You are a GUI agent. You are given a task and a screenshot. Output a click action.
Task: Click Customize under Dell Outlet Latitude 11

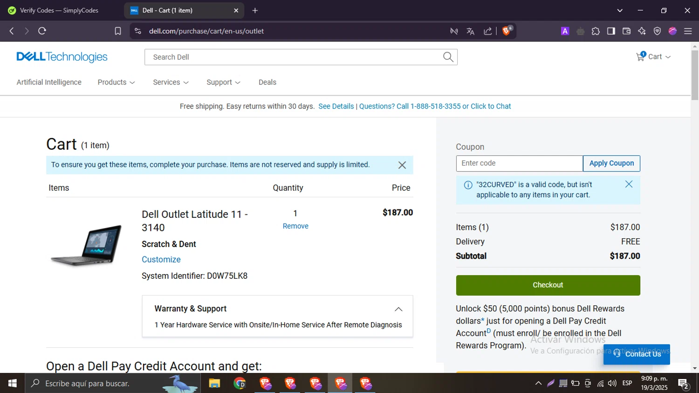pos(161,260)
